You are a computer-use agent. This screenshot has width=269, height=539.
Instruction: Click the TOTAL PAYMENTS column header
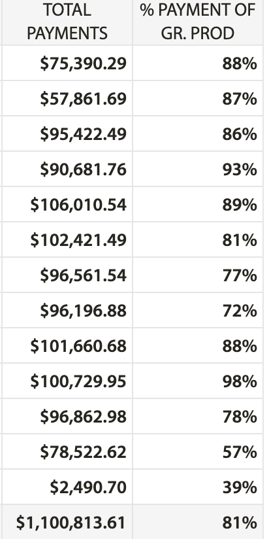pos(67,22)
